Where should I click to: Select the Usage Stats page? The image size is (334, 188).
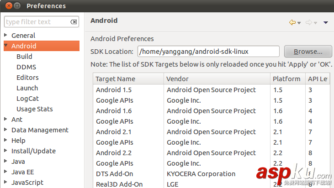[x=34, y=109]
